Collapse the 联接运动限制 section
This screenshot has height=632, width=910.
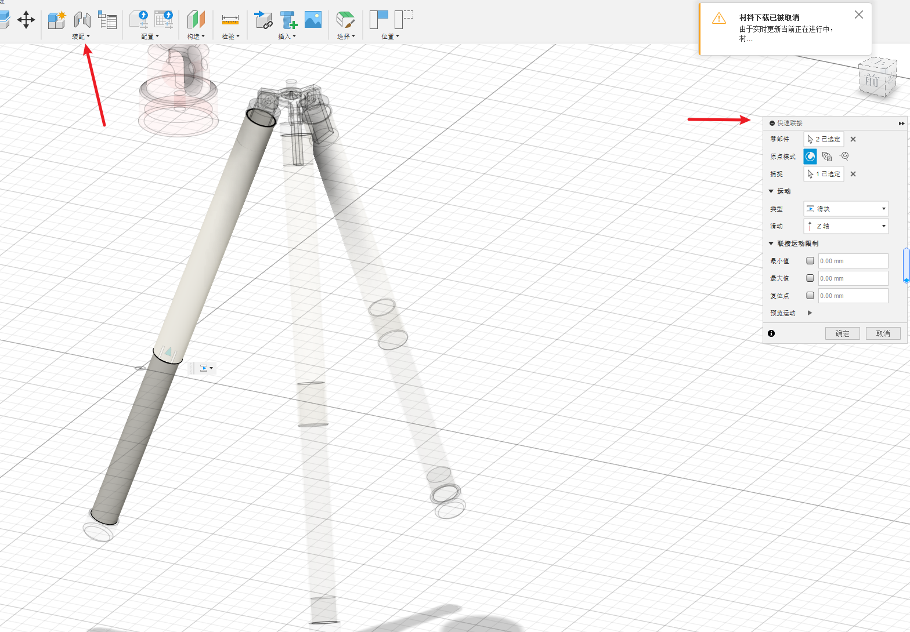tap(771, 244)
